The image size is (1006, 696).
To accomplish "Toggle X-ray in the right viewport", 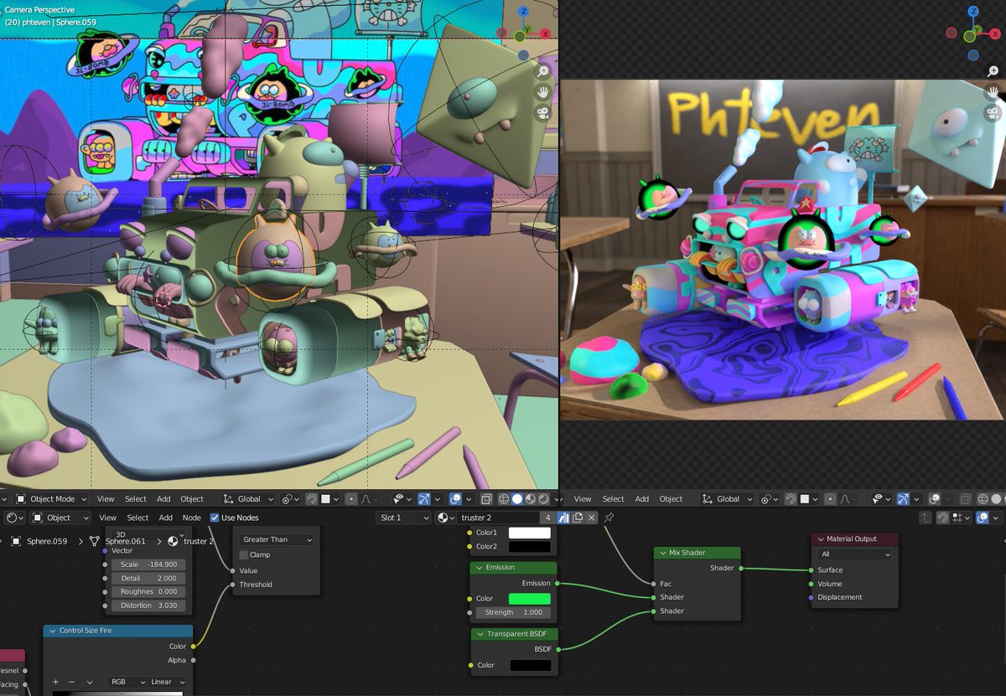I will click(964, 499).
